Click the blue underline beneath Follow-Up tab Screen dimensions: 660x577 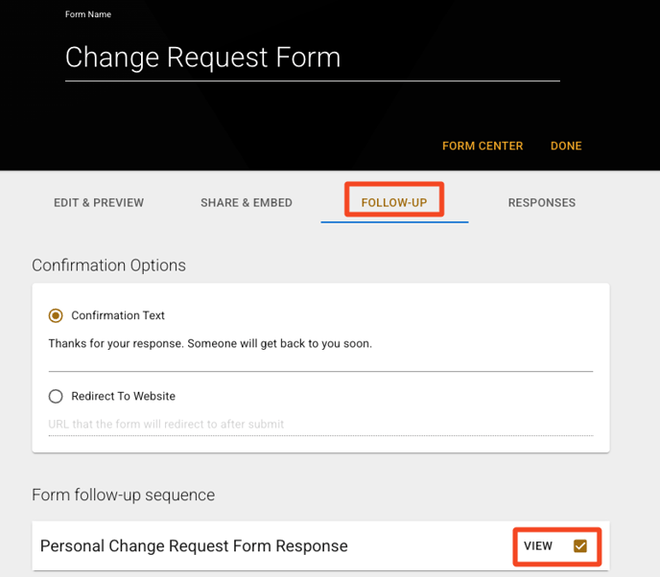click(394, 222)
